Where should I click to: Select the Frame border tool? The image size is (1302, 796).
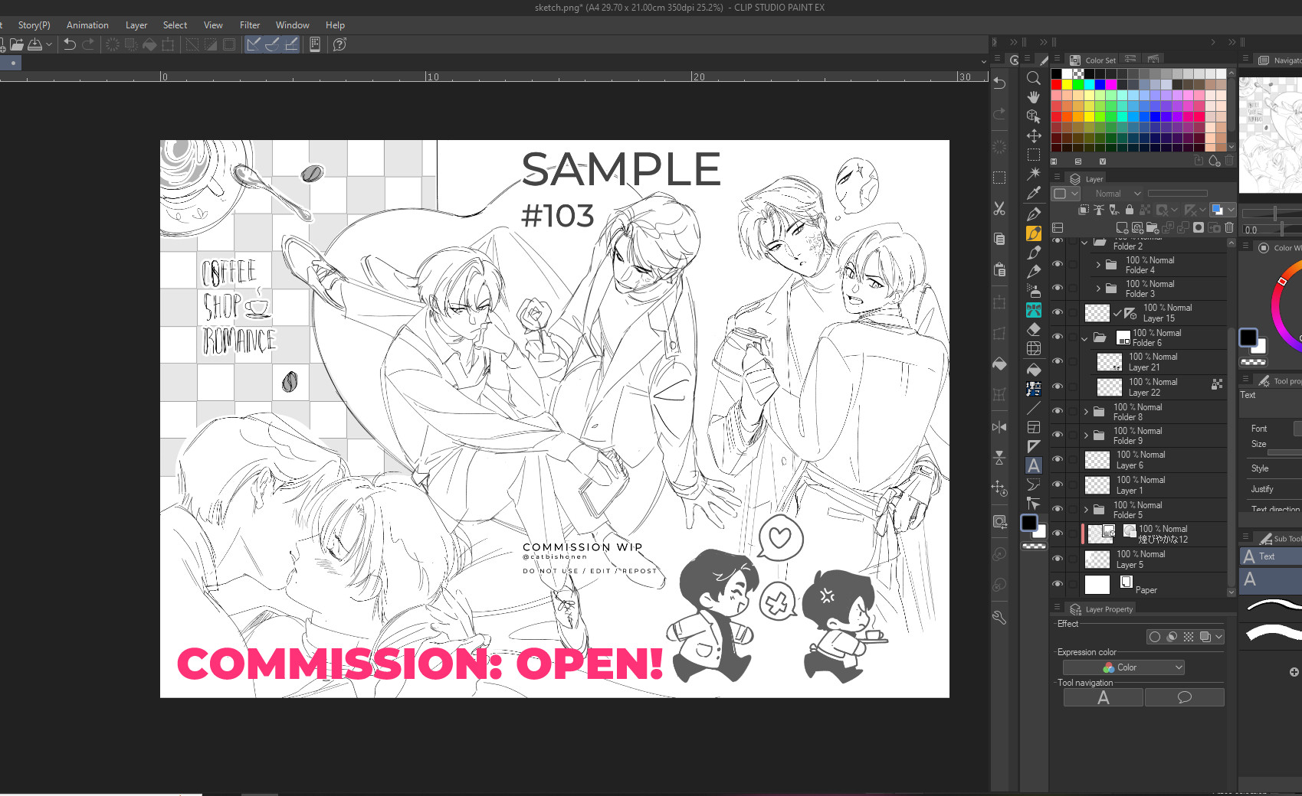[x=1033, y=427]
